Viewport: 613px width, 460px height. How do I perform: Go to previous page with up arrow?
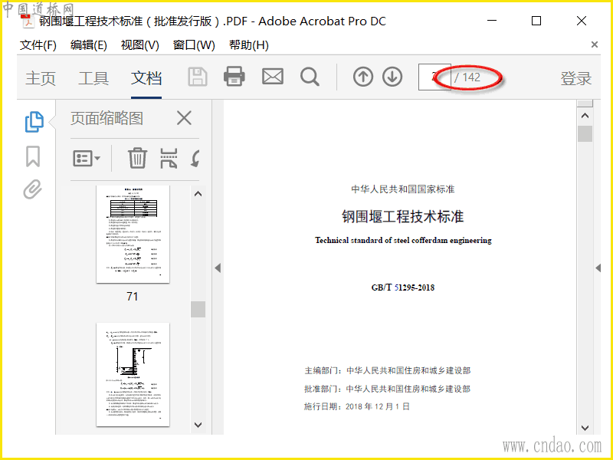[363, 77]
